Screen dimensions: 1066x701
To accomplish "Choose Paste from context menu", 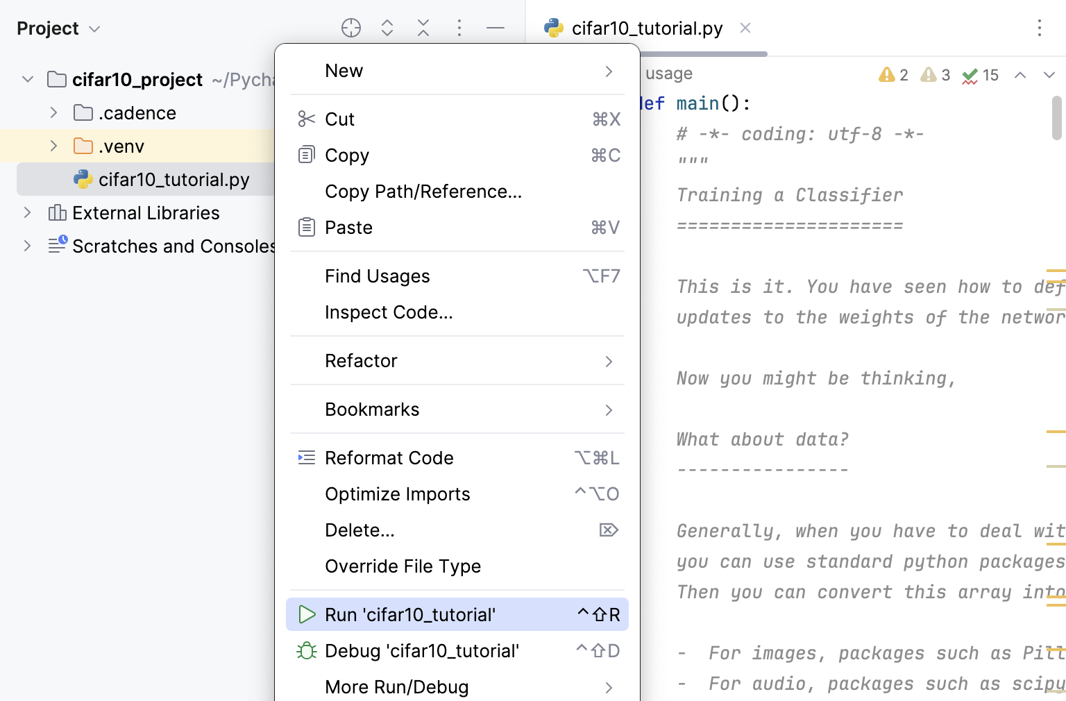I will pos(457,228).
